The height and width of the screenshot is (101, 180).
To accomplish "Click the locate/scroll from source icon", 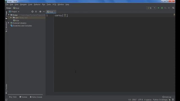I will (x=33, y=12).
